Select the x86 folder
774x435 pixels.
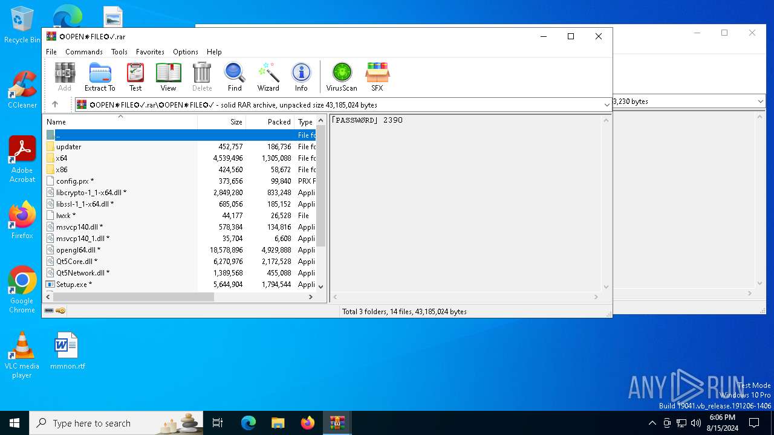[x=180, y=170]
